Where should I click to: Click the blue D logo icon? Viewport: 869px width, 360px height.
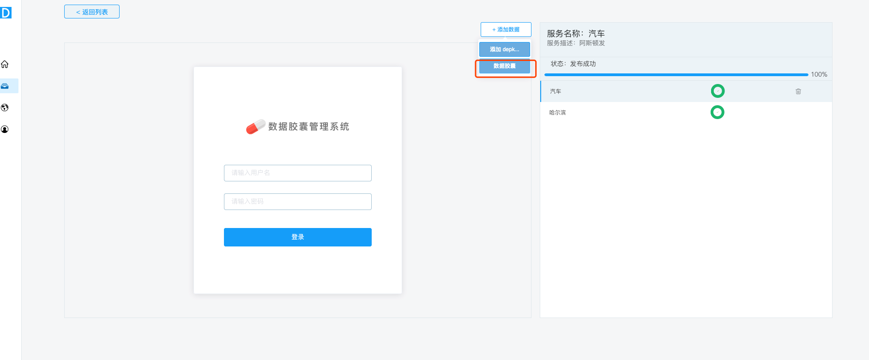(6, 12)
